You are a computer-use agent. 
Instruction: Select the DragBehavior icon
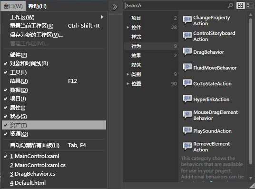coord(187,52)
